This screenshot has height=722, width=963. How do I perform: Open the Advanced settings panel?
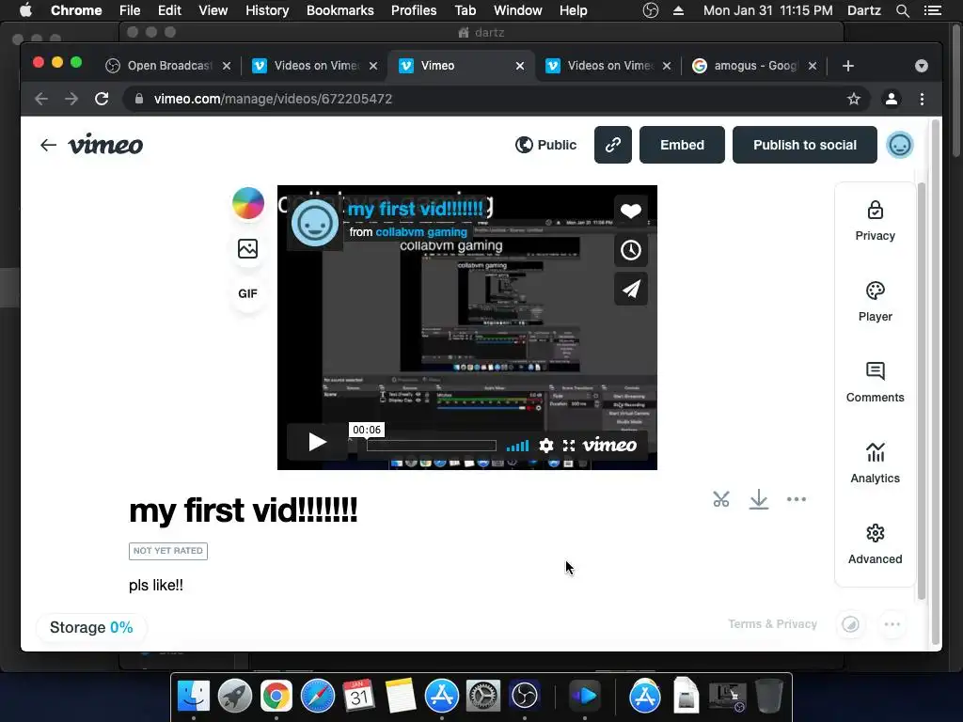875,544
